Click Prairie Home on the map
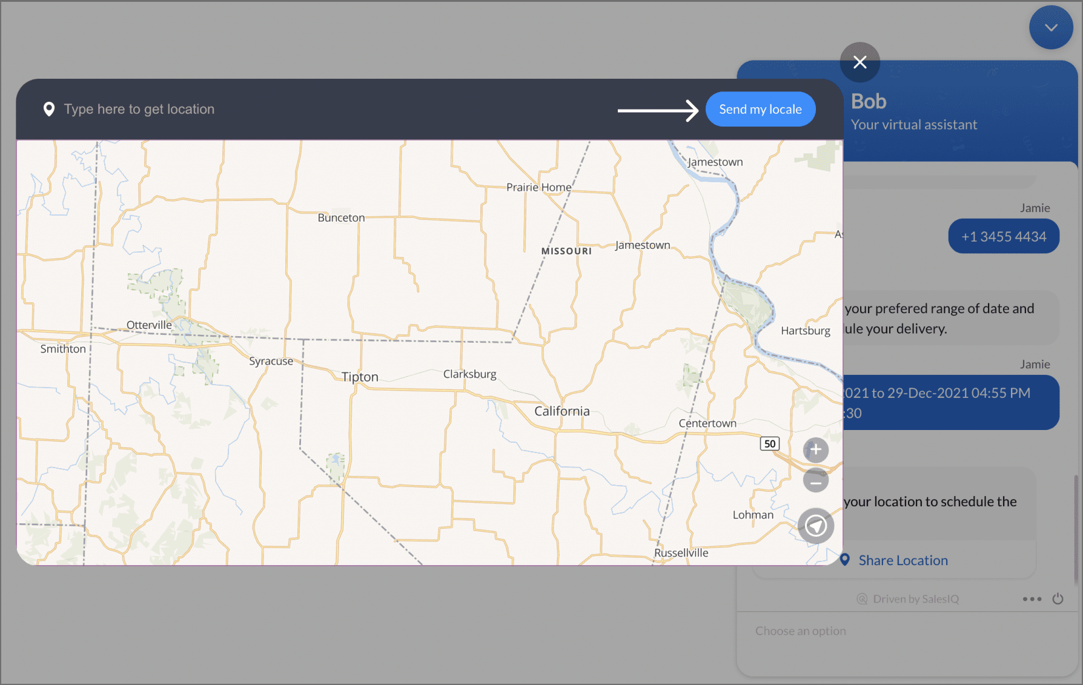The image size is (1083, 685). (x=538, y=187)
